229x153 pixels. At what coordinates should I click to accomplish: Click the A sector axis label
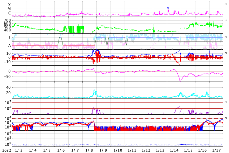coord(9,45)
